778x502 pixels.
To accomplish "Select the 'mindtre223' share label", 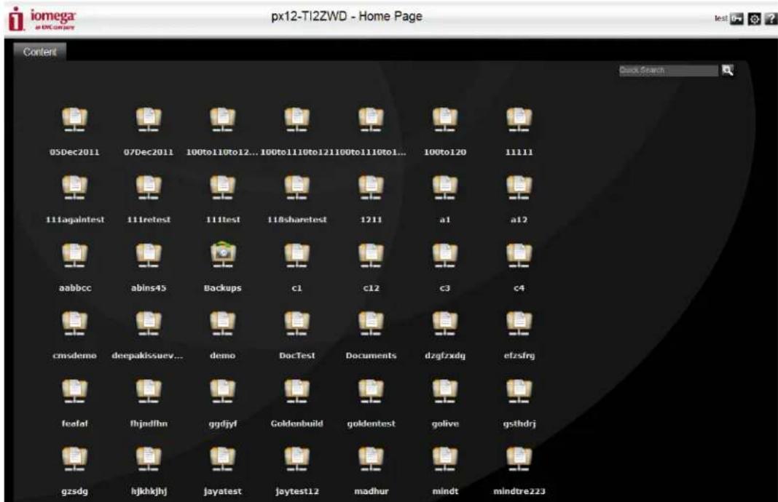I will coord(519,492).
